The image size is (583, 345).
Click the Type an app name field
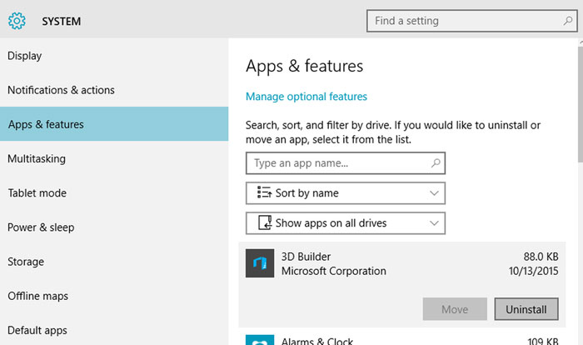pyautogui.click(x=337, y=163)
